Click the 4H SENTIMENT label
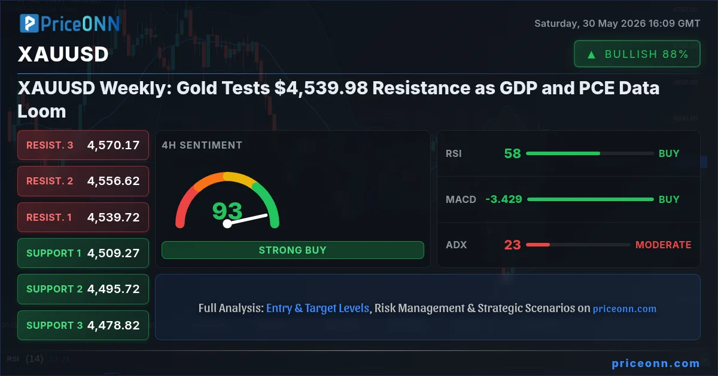The width and height of the screenshot is (718, 376). 202,145
